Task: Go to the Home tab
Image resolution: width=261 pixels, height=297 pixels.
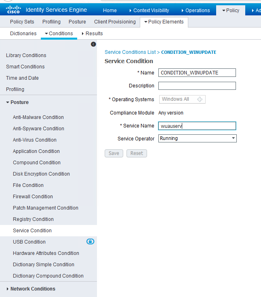Action: tap(110, 11)
